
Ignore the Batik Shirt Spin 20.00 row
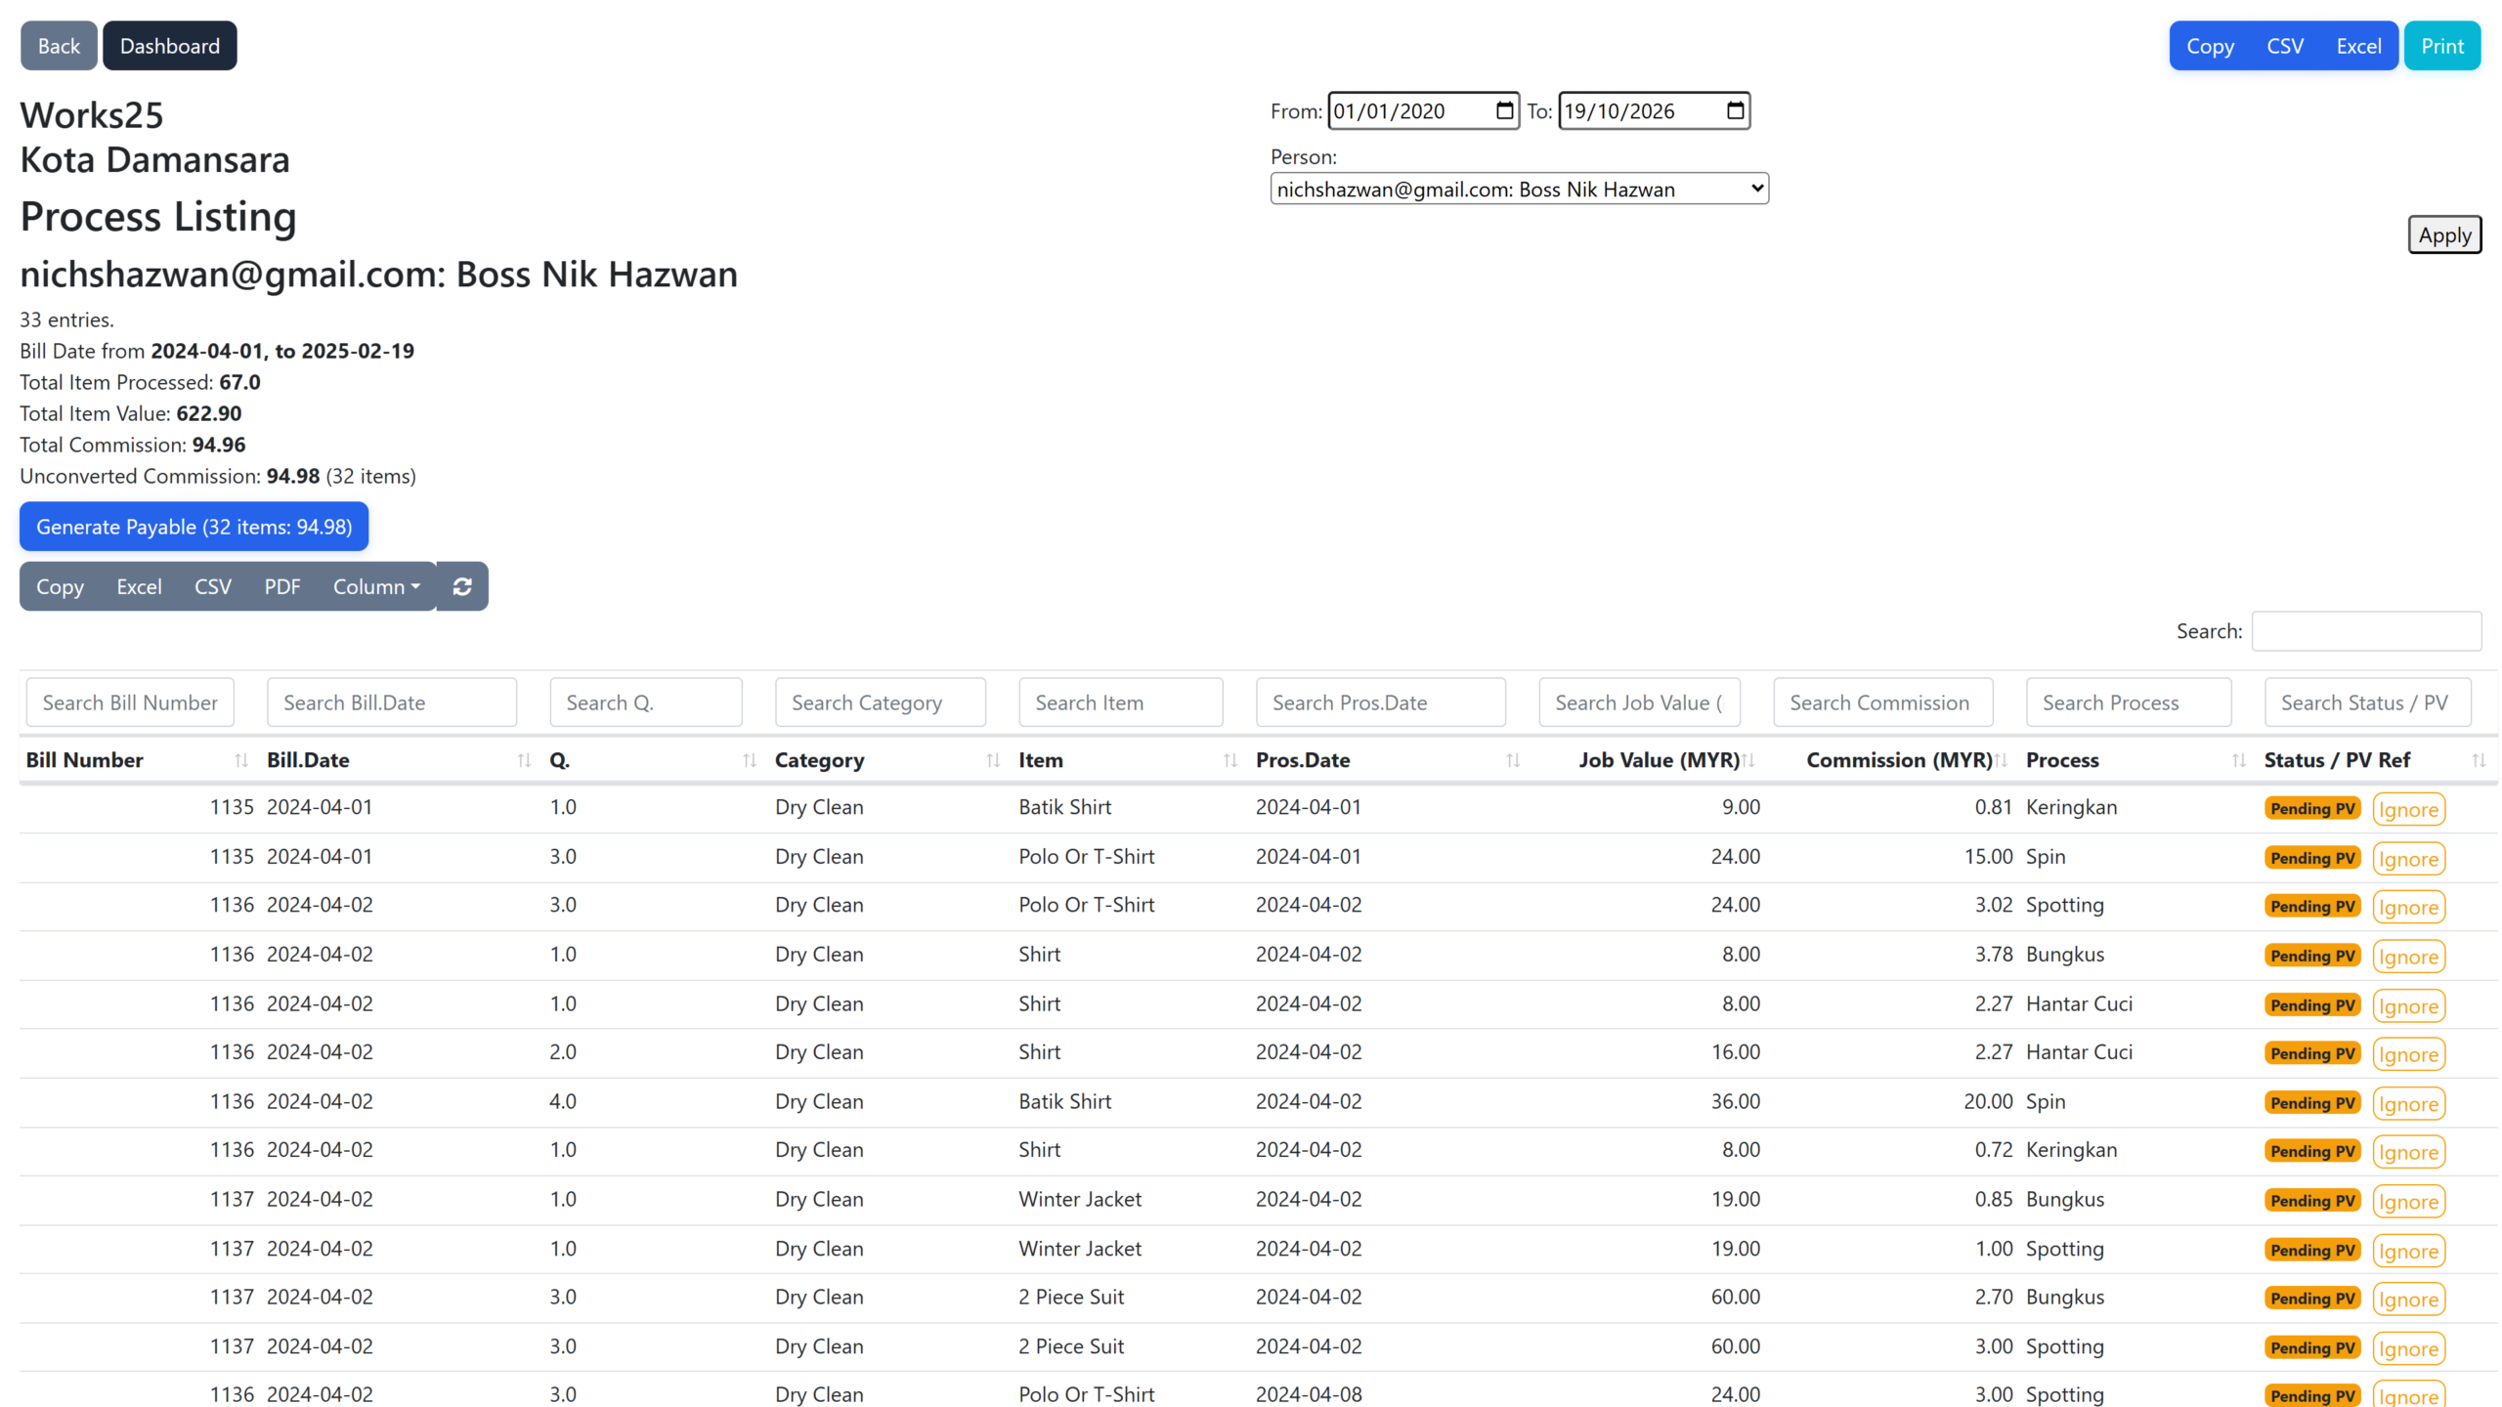point(2408,1104)
